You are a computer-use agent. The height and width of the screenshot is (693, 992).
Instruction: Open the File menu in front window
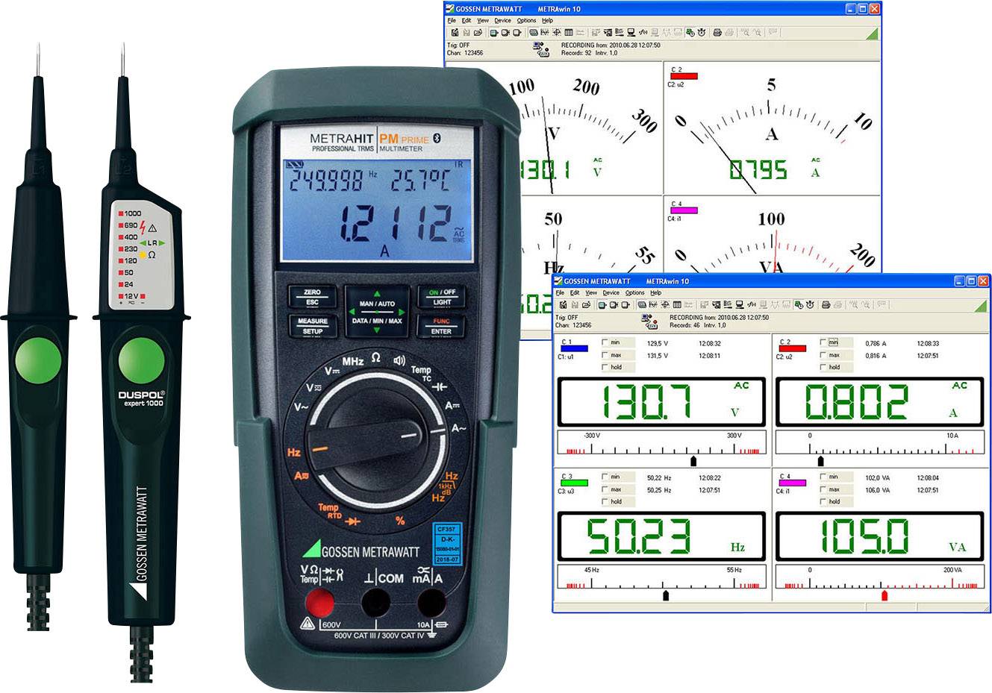(560, 293)
